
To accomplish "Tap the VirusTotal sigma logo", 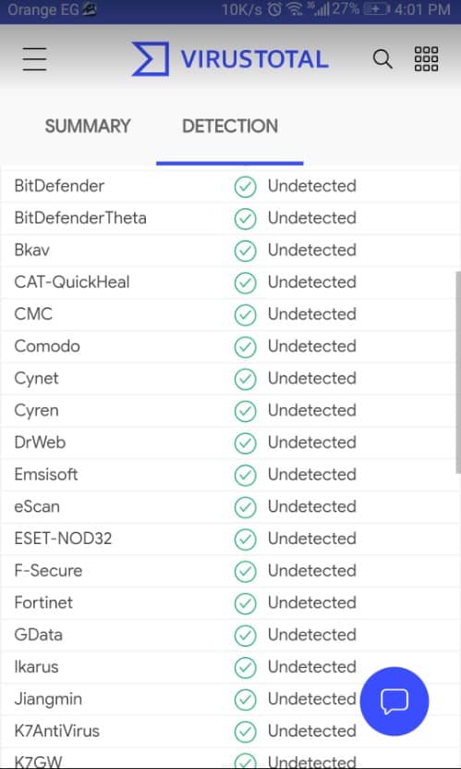I will pyautogui.click(x=151, y=59).
